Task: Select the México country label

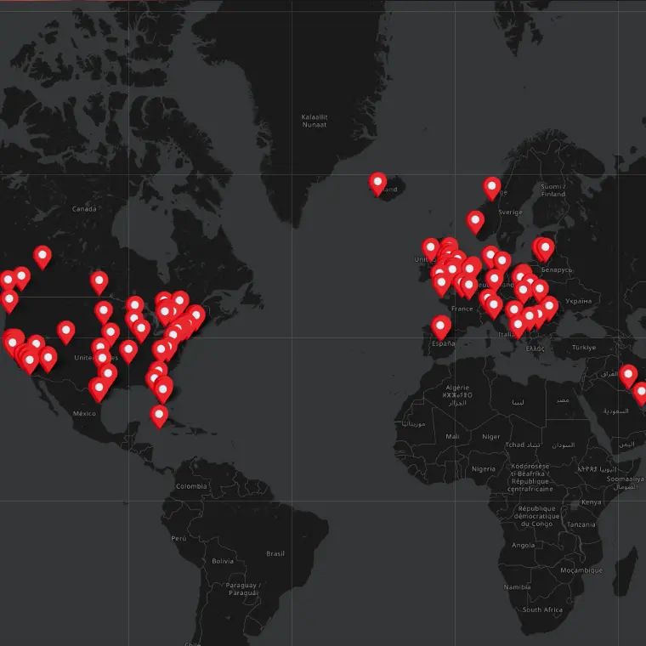Action: (x=84, y=413)
